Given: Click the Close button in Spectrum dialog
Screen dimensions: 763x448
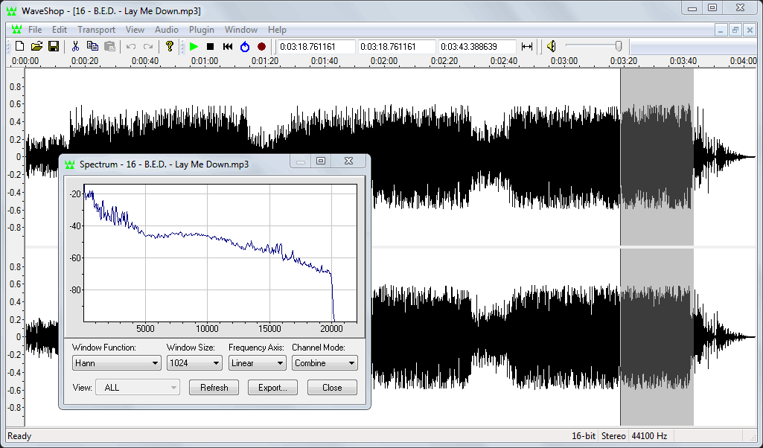Looking at the screenshot, I should pos(332,388).
